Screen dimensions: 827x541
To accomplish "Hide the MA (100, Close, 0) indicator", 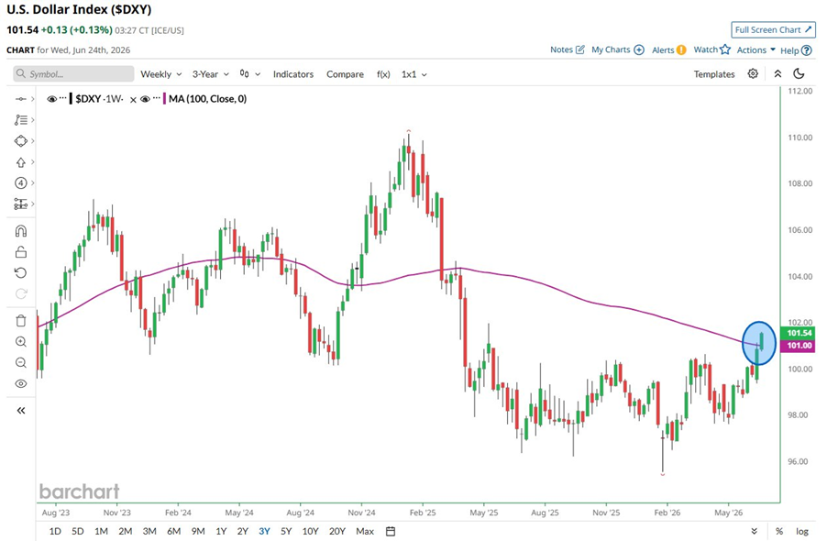I will 145,99.
